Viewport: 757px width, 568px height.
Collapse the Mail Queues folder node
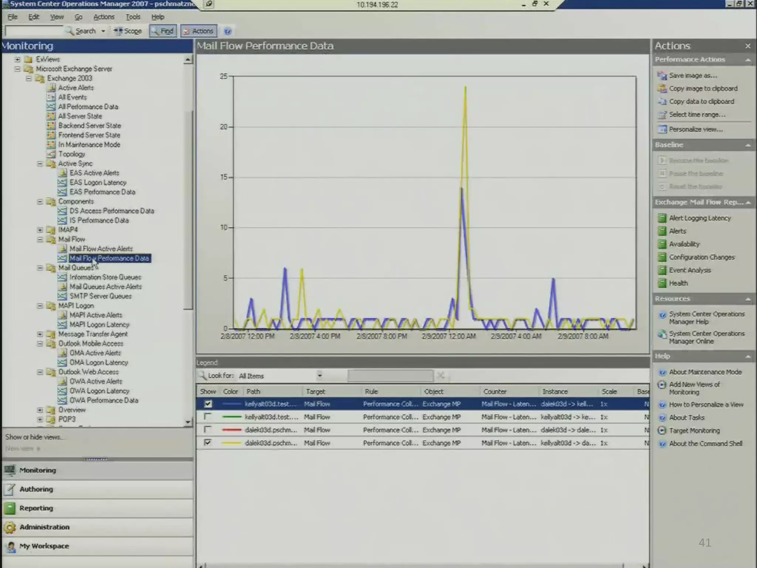click(40, 268)
